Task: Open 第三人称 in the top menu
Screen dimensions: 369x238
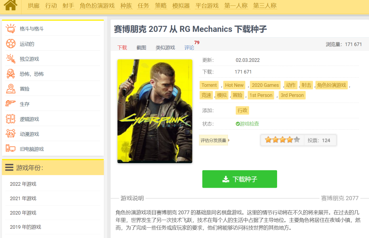Action: [265, 6]
